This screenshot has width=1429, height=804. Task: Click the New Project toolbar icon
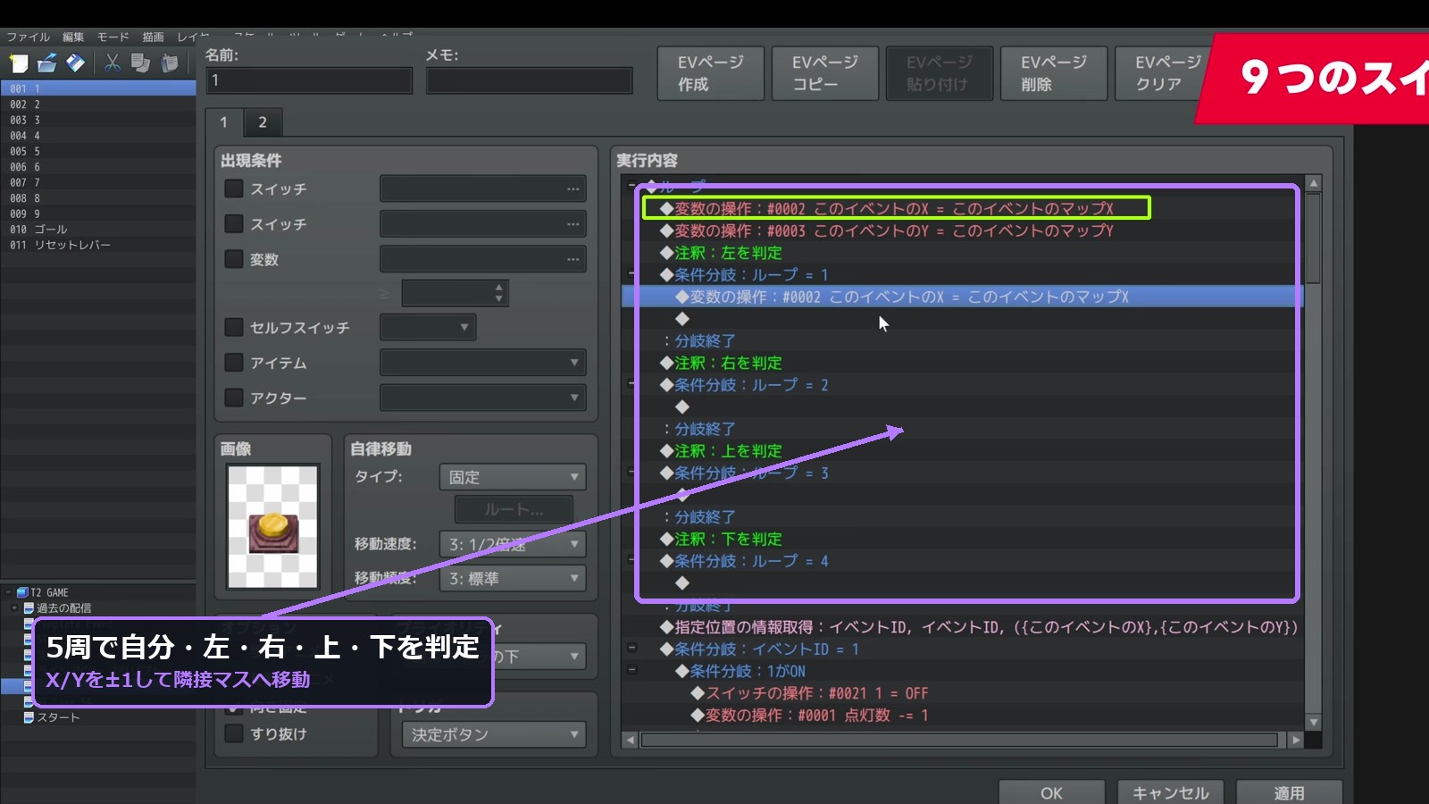(x=19, y=63)
